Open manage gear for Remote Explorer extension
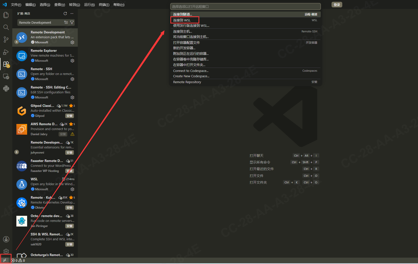The height and width of the screenshot is (264, 418). pyautogui.click(x=72, y=61)
